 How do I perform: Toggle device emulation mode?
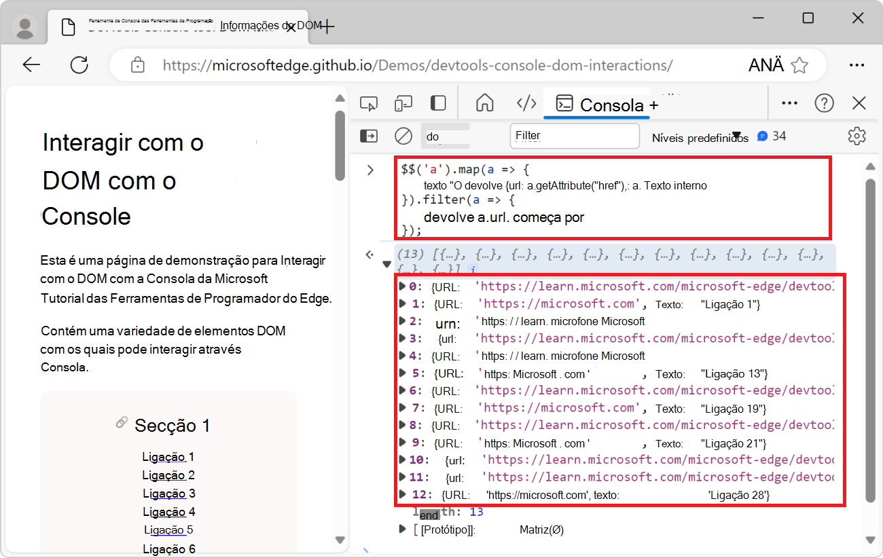[403, 103]
